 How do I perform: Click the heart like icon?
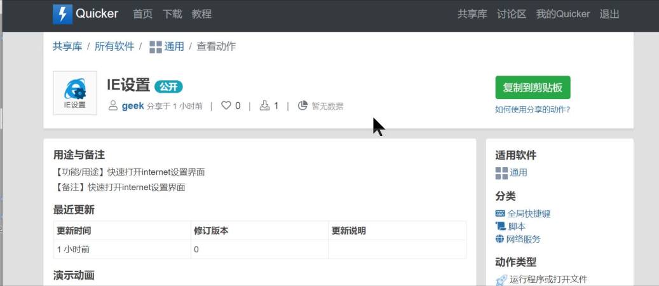click(x=226, y=106)
